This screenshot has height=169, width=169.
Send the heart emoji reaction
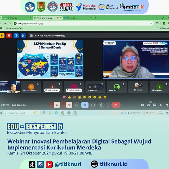pos(64,97)
